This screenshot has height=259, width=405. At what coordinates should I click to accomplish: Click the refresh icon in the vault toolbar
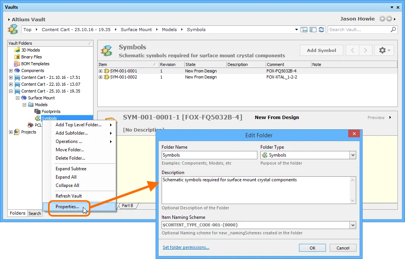(321, 30)
